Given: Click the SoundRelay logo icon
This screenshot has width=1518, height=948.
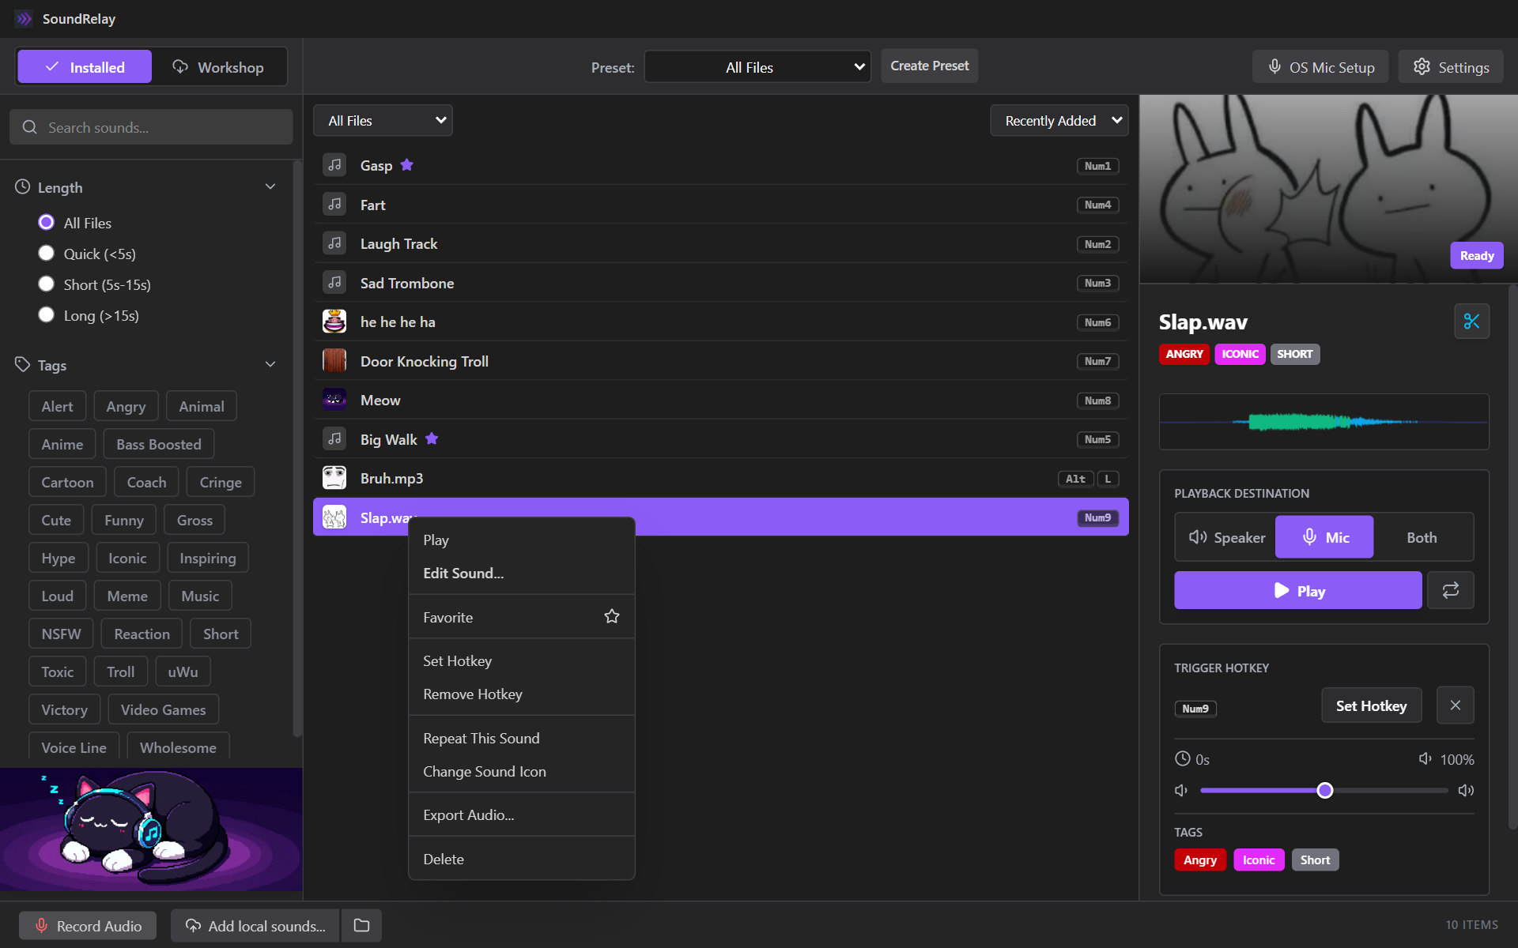Looking at the screenshot, I should point(24,19).
